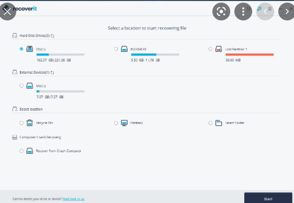Click the Desktop monitor icon

[124, 123]
